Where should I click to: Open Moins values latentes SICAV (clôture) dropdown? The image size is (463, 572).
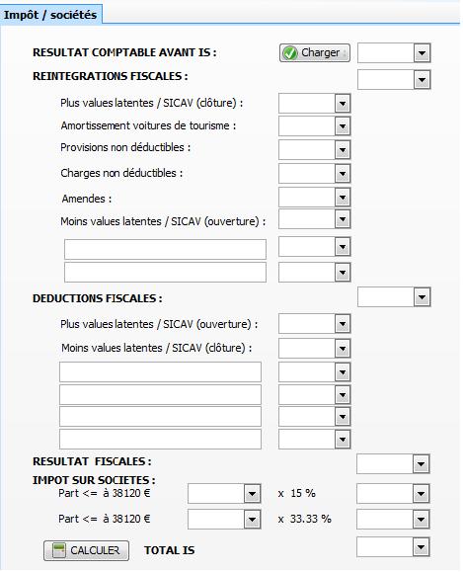pos(343,349)
